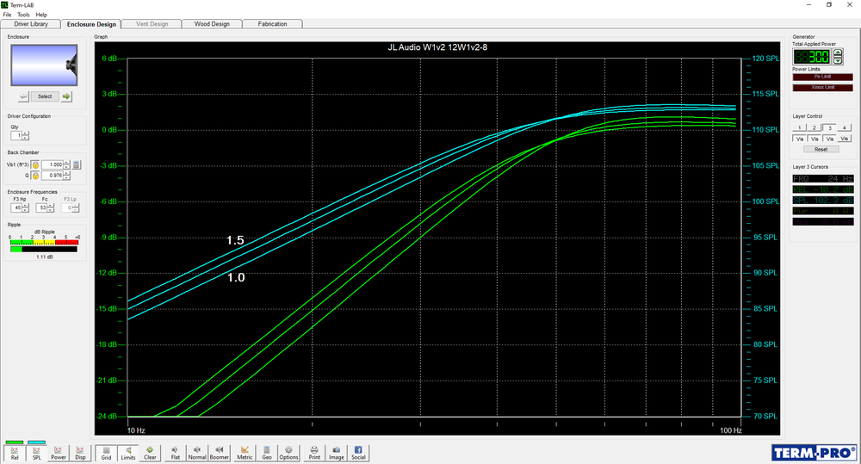The width and height of the screenshot is (861, 464).
Task: Increase Vb1 volume with stepper up
Action: tap(67, 163)
